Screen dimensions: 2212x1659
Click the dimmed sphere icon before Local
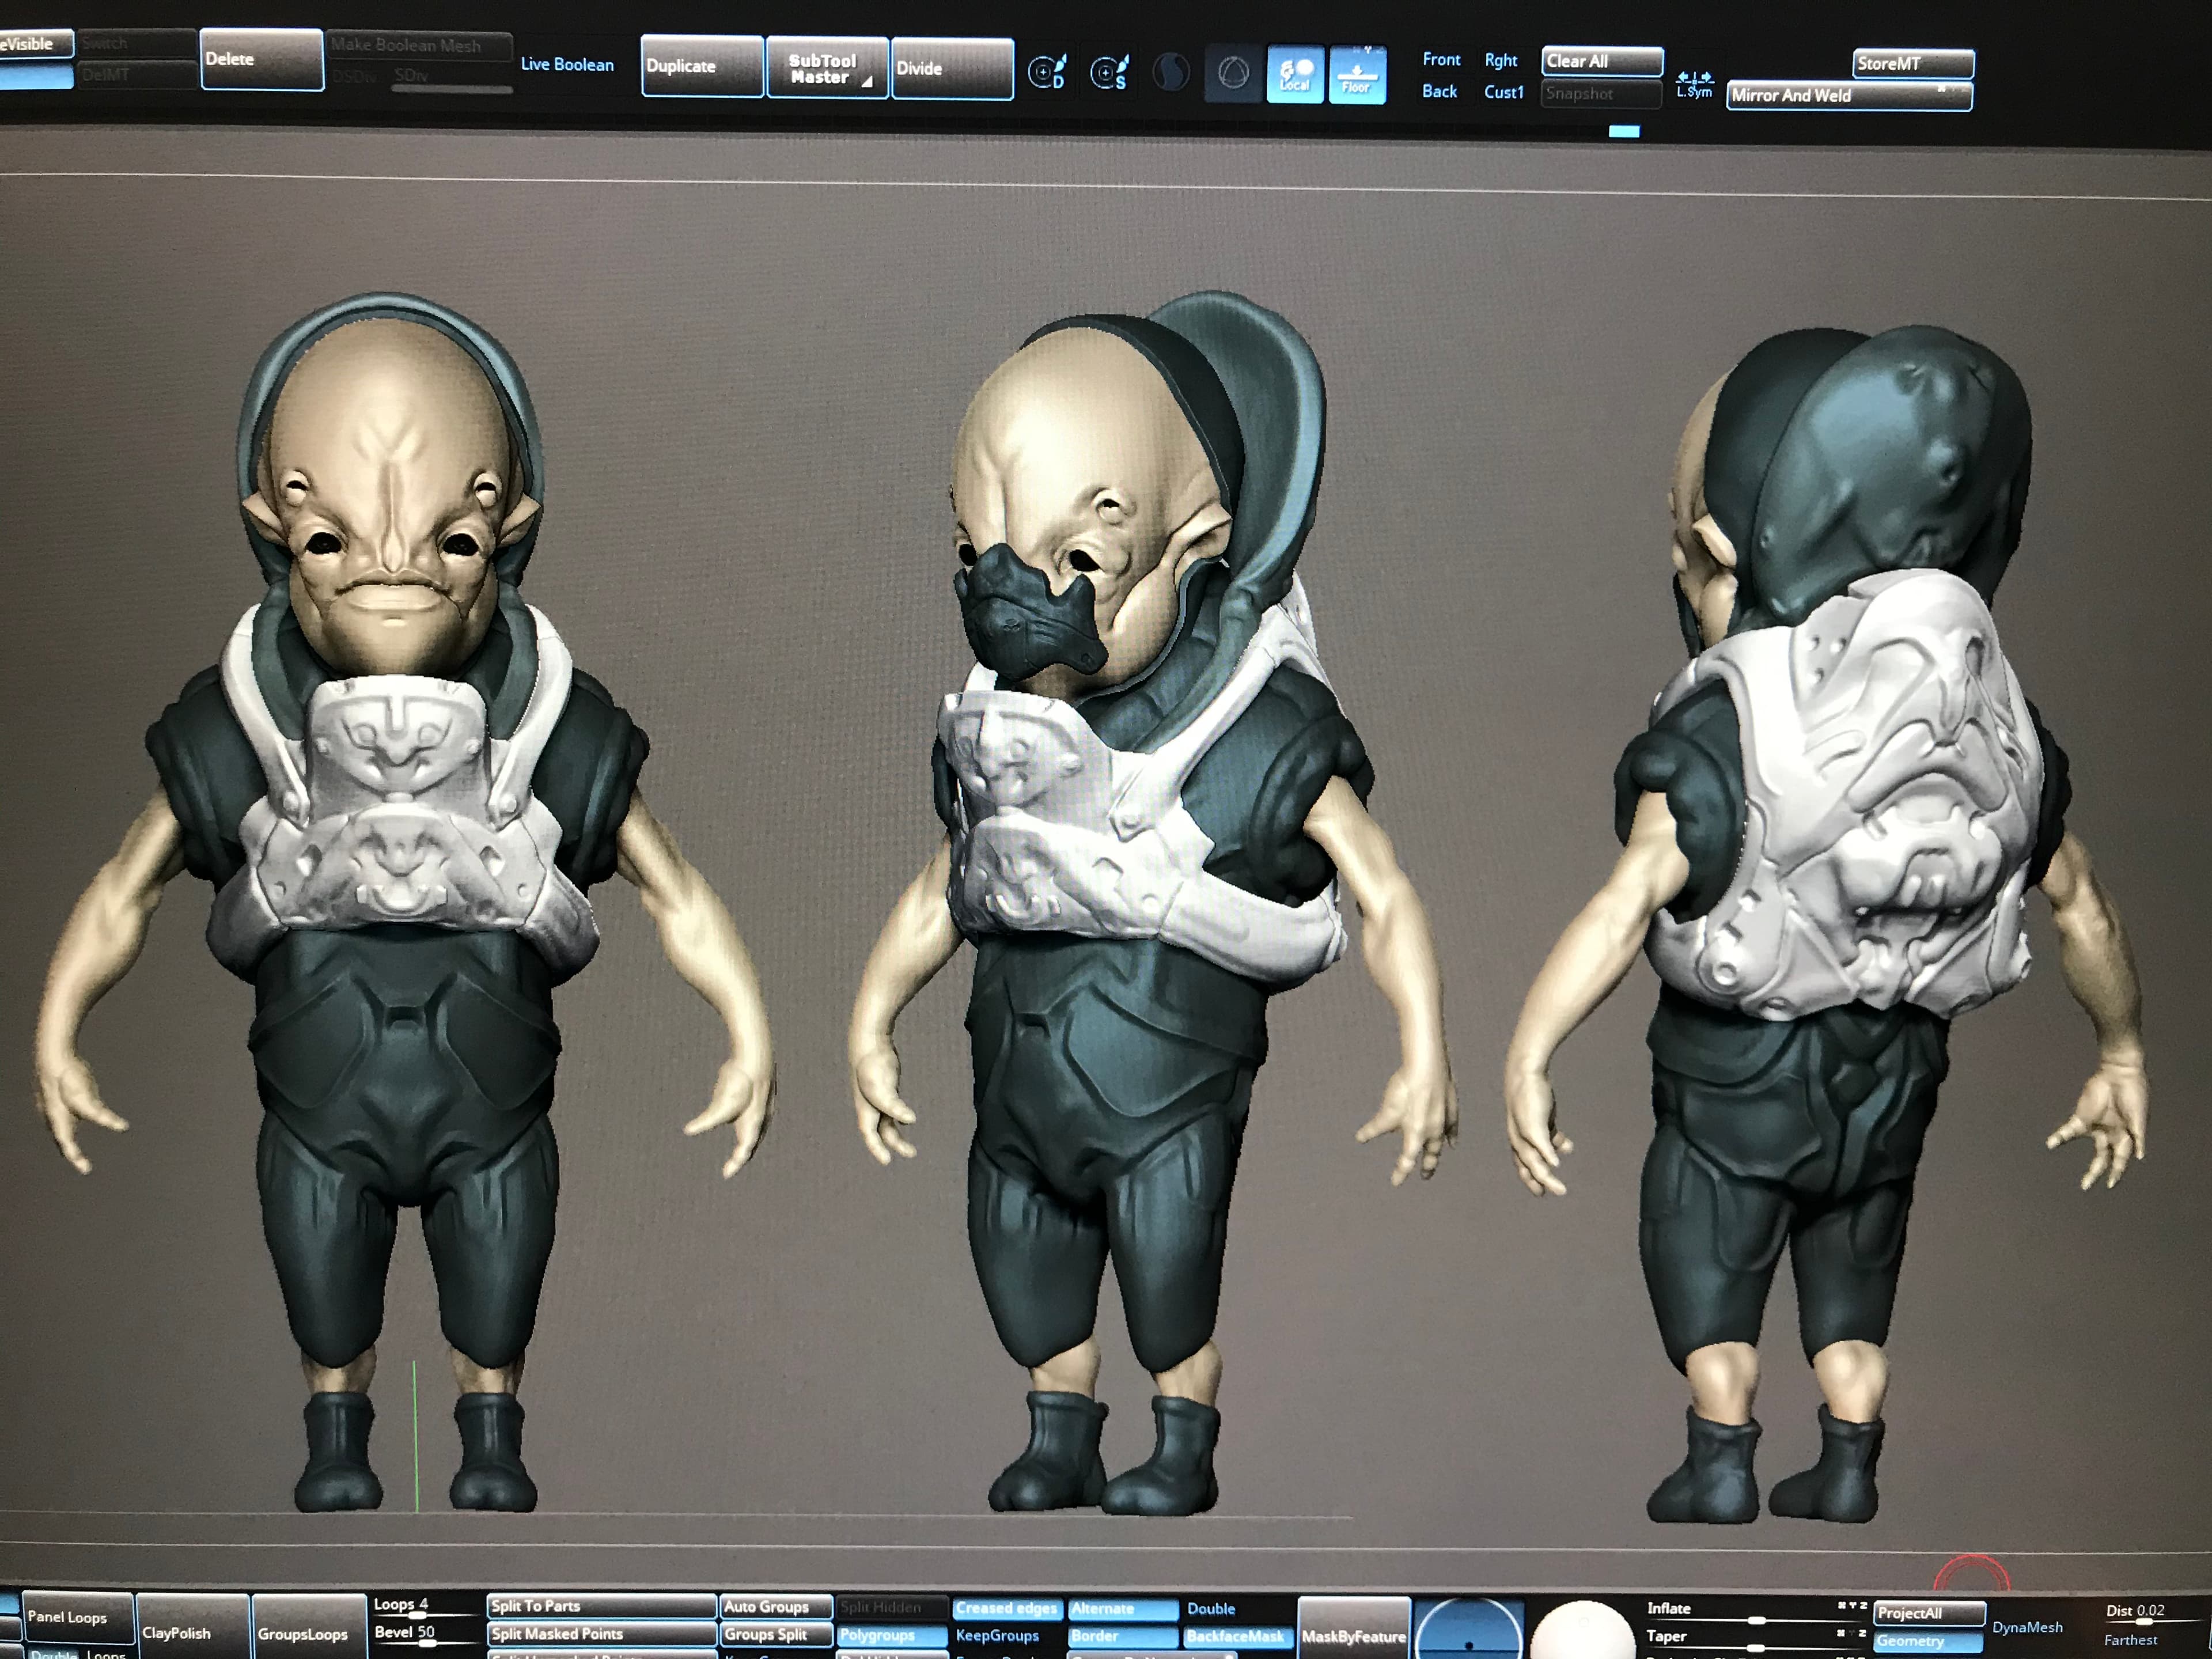(x=1171, y=72)
